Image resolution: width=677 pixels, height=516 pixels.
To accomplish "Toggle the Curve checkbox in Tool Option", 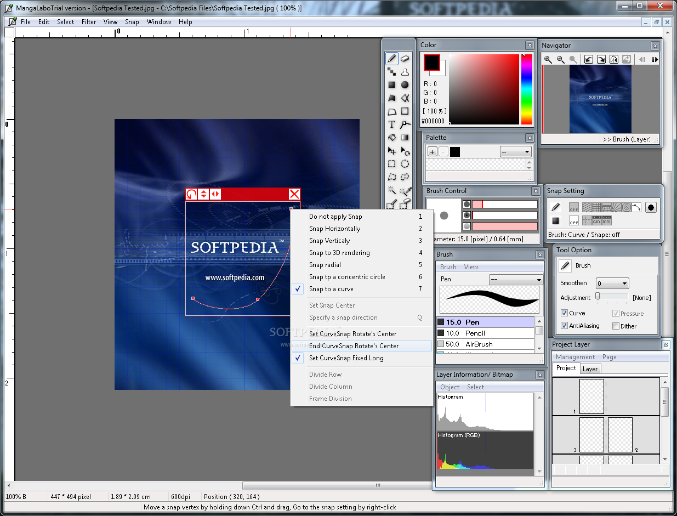I will pyautogui.click(x=565, y=313).
